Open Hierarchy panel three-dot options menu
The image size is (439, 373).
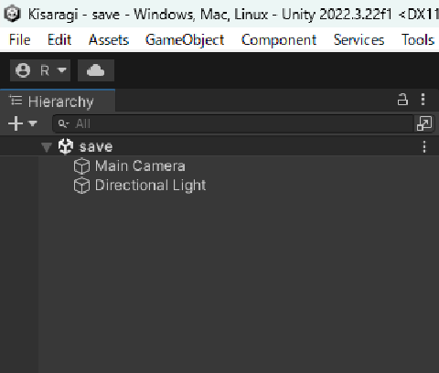pyautogui.click(x=423, y=100)
